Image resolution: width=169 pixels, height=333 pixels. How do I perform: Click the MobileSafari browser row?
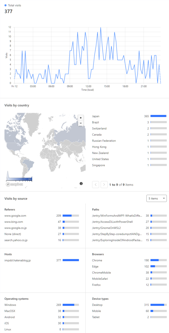coord(129,279)
